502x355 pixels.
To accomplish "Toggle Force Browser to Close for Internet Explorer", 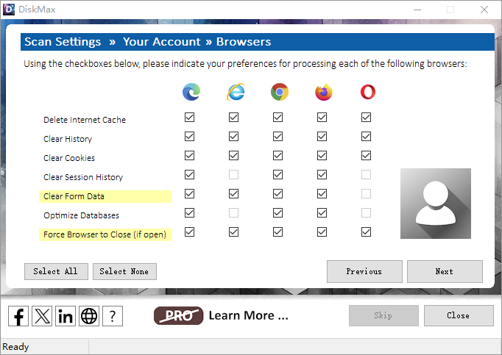I will (x=234, y=232).
